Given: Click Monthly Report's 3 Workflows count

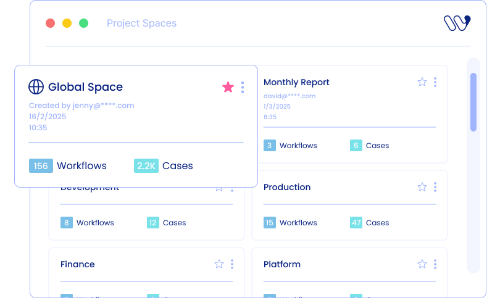Looking at the screenshot, I should [x=270, y=146].
